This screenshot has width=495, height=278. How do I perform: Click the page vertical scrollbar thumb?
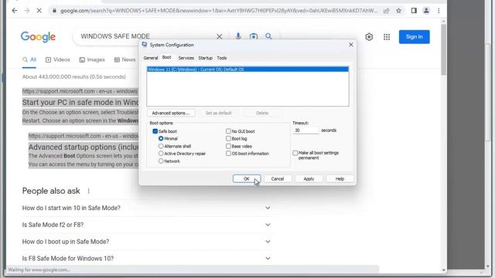coord(443,49)
